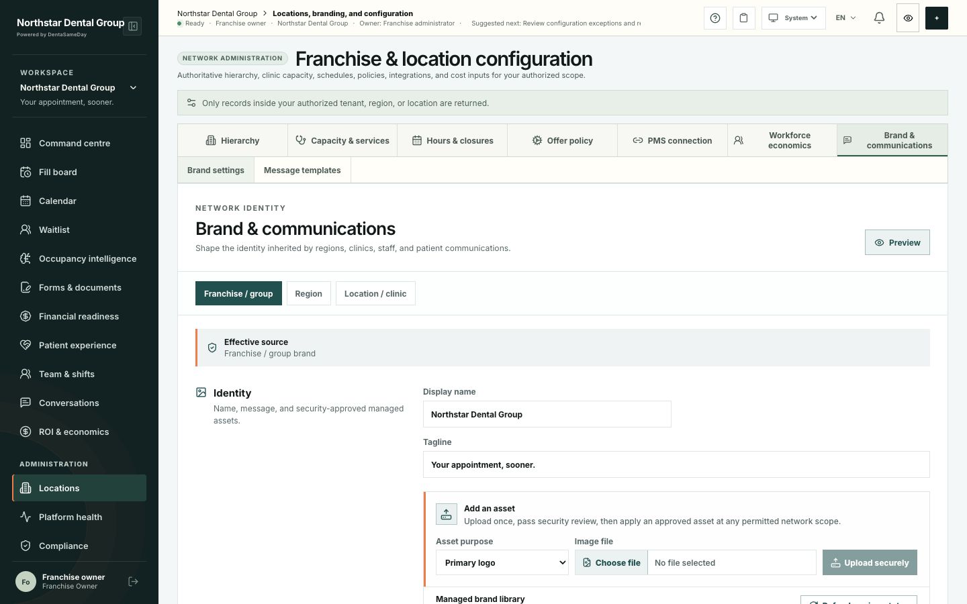Open help via the question mark icon
Viewport: 967px width, 604px height.
pos(715,18)
